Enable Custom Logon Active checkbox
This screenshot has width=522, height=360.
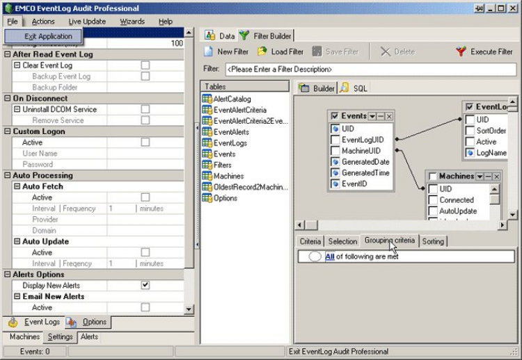point(145,142)
